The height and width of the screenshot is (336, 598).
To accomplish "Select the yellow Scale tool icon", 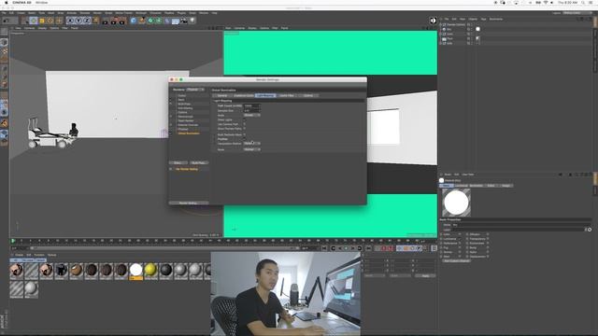I will coord(42,21).
